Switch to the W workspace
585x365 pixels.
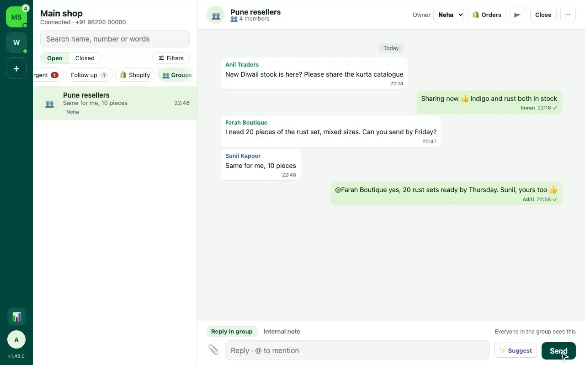pos(16,42)
